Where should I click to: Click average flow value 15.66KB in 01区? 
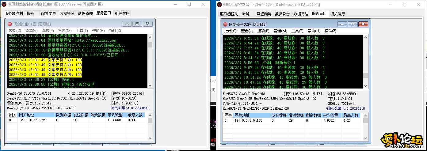(114, 120)
